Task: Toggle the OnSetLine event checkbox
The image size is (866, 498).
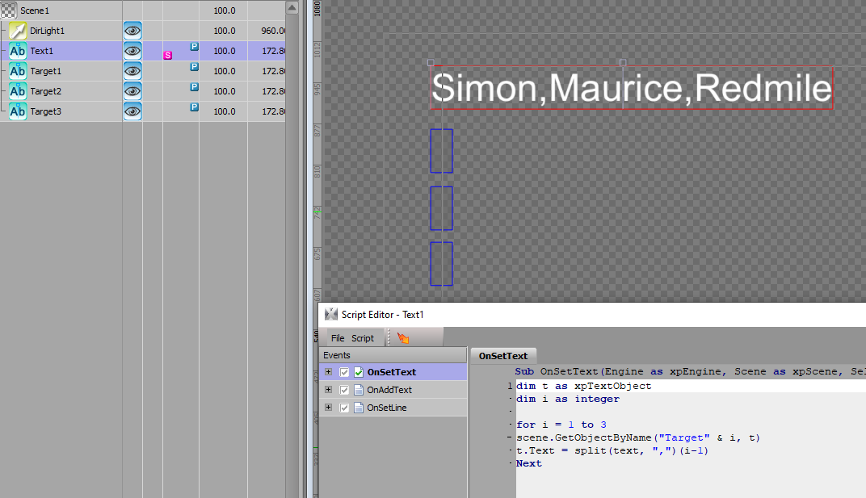Action: [345, 408]
